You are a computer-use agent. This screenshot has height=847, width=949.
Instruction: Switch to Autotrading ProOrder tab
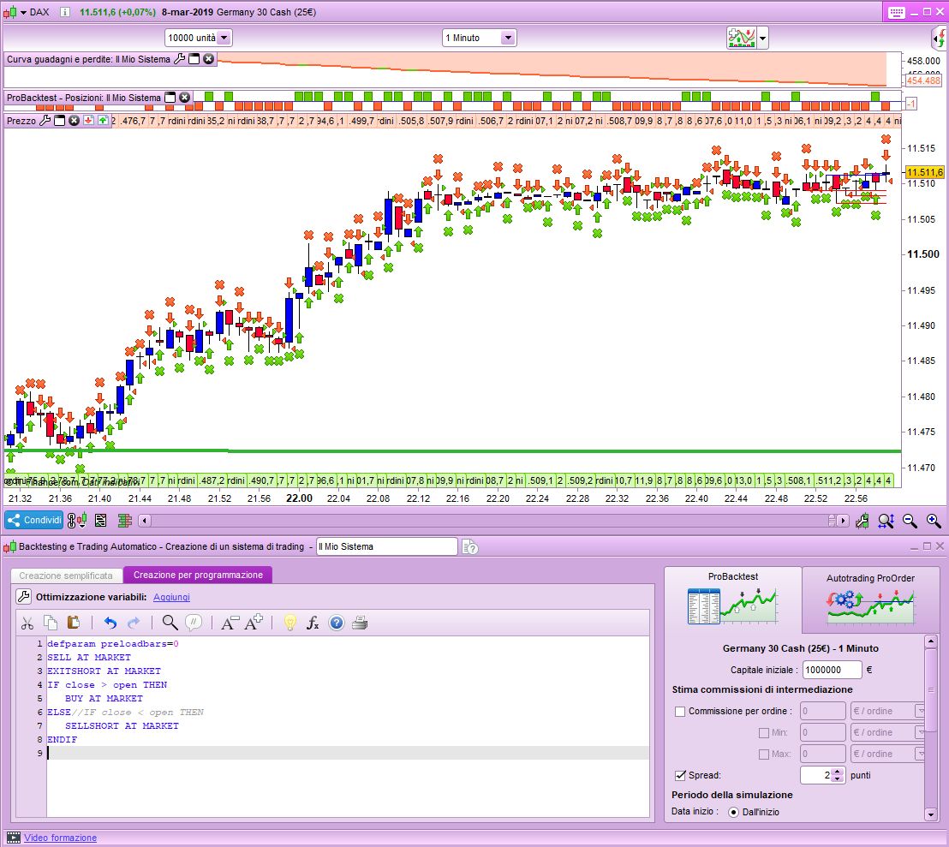tap(869, 599)
